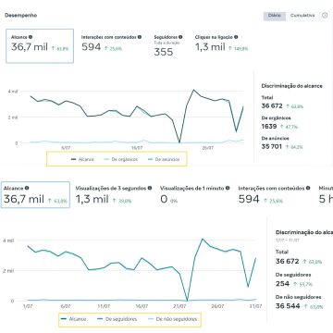Select the Alcance card beside Visualizações de 3 segundos

[35, 195]
